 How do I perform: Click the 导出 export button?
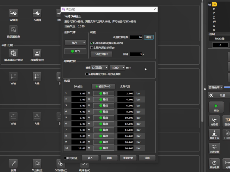point(109,158)
